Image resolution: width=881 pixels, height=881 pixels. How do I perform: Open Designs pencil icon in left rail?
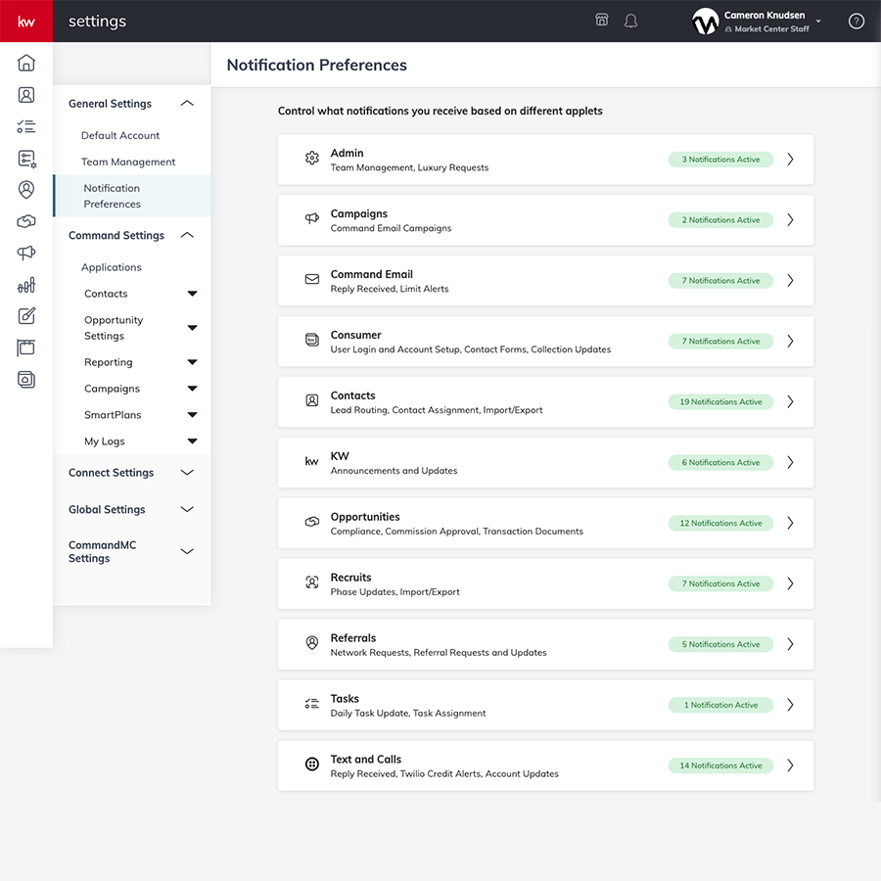tap(25, 316)
